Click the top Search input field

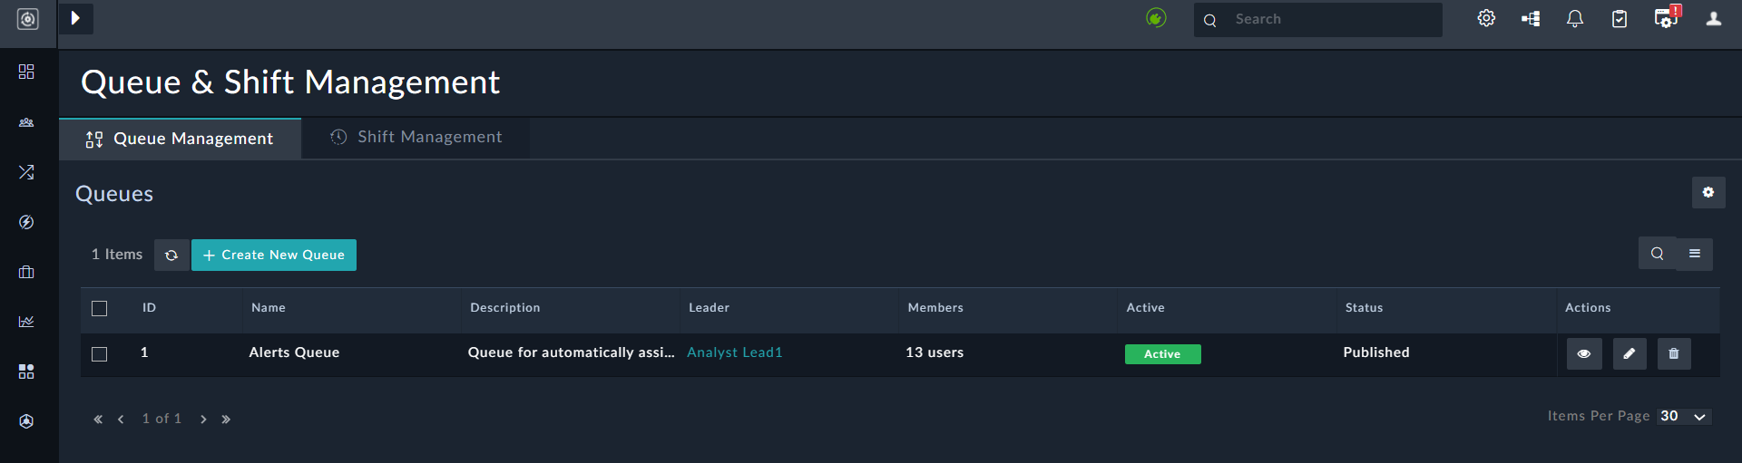[x=1330, y=19]
